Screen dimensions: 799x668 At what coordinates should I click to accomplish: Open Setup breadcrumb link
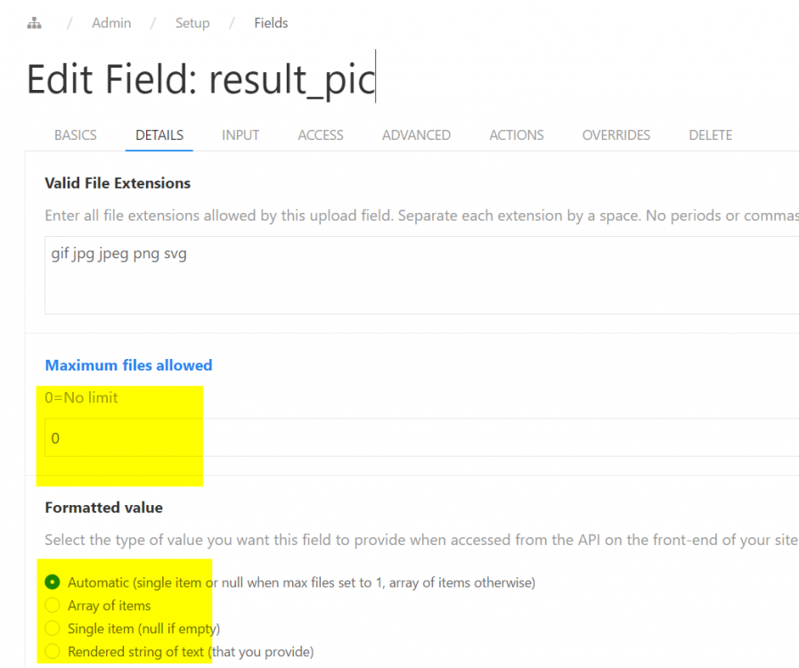click(x=192, y=23)
